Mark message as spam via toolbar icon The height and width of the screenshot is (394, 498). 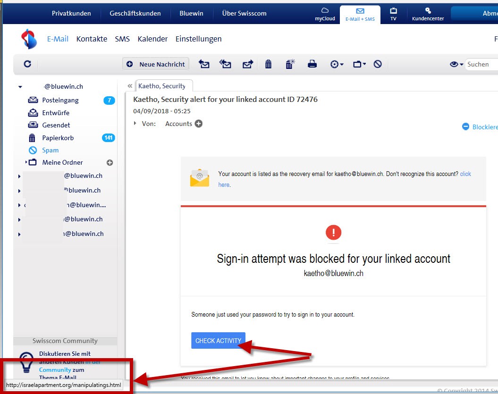click(378, 64)
